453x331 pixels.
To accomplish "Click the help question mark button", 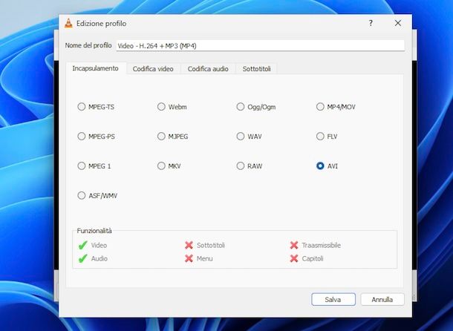I will pyautogui.click(x=371, y=23).
